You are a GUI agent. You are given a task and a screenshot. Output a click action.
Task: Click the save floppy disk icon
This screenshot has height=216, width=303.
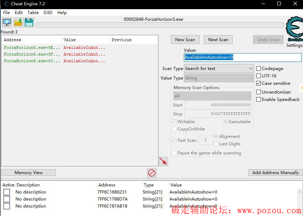(x=29, y=23)
